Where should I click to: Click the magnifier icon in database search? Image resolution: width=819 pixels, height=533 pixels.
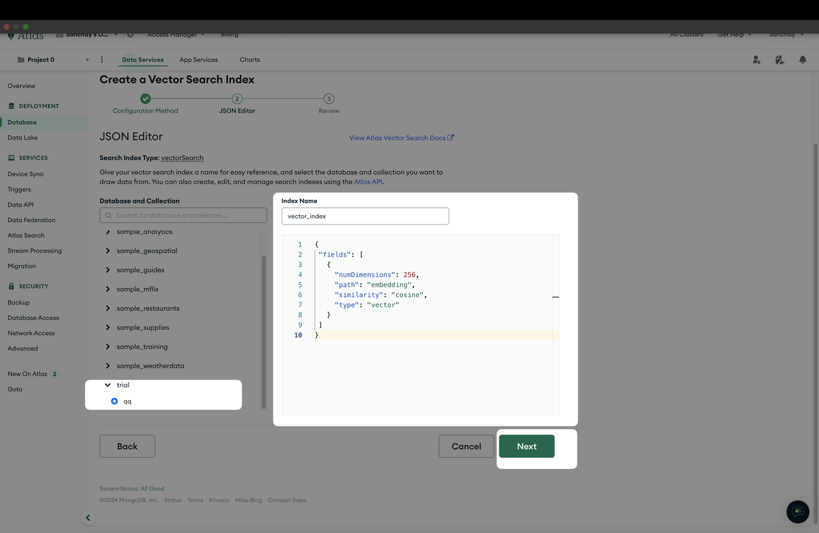click(109, 215)
